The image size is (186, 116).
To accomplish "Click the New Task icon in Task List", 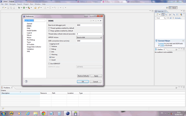I will (157, 15).
